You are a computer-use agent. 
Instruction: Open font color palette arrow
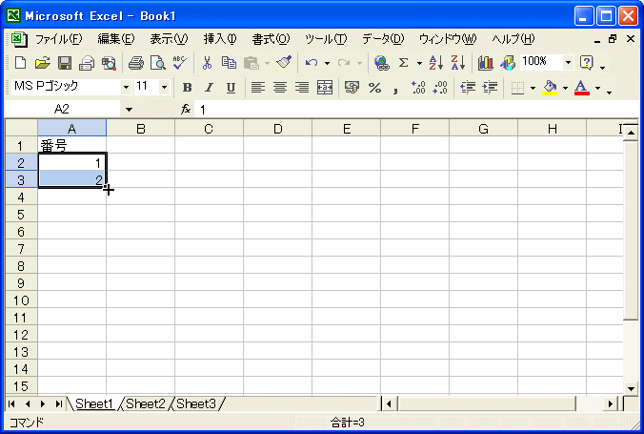597,88
